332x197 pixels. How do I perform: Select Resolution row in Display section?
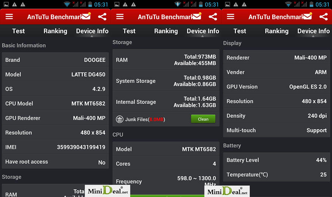tap(277, 101)
